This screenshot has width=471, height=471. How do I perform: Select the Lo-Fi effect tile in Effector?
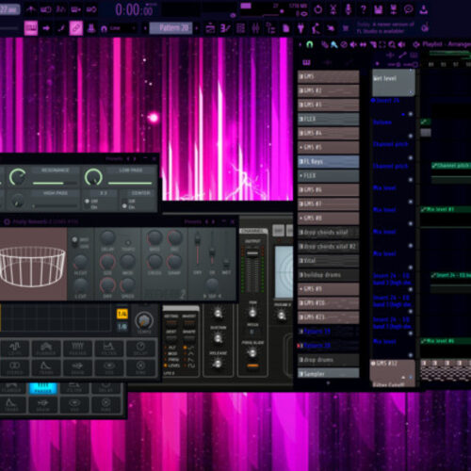pyautogui.click(x=15, y=349)
